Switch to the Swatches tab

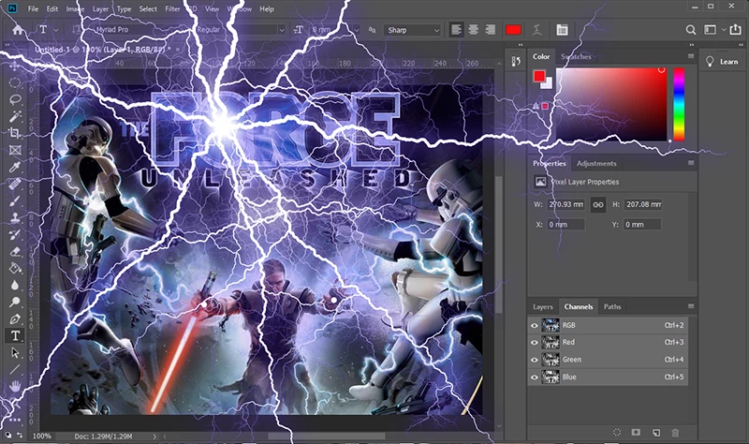[576, 56]
